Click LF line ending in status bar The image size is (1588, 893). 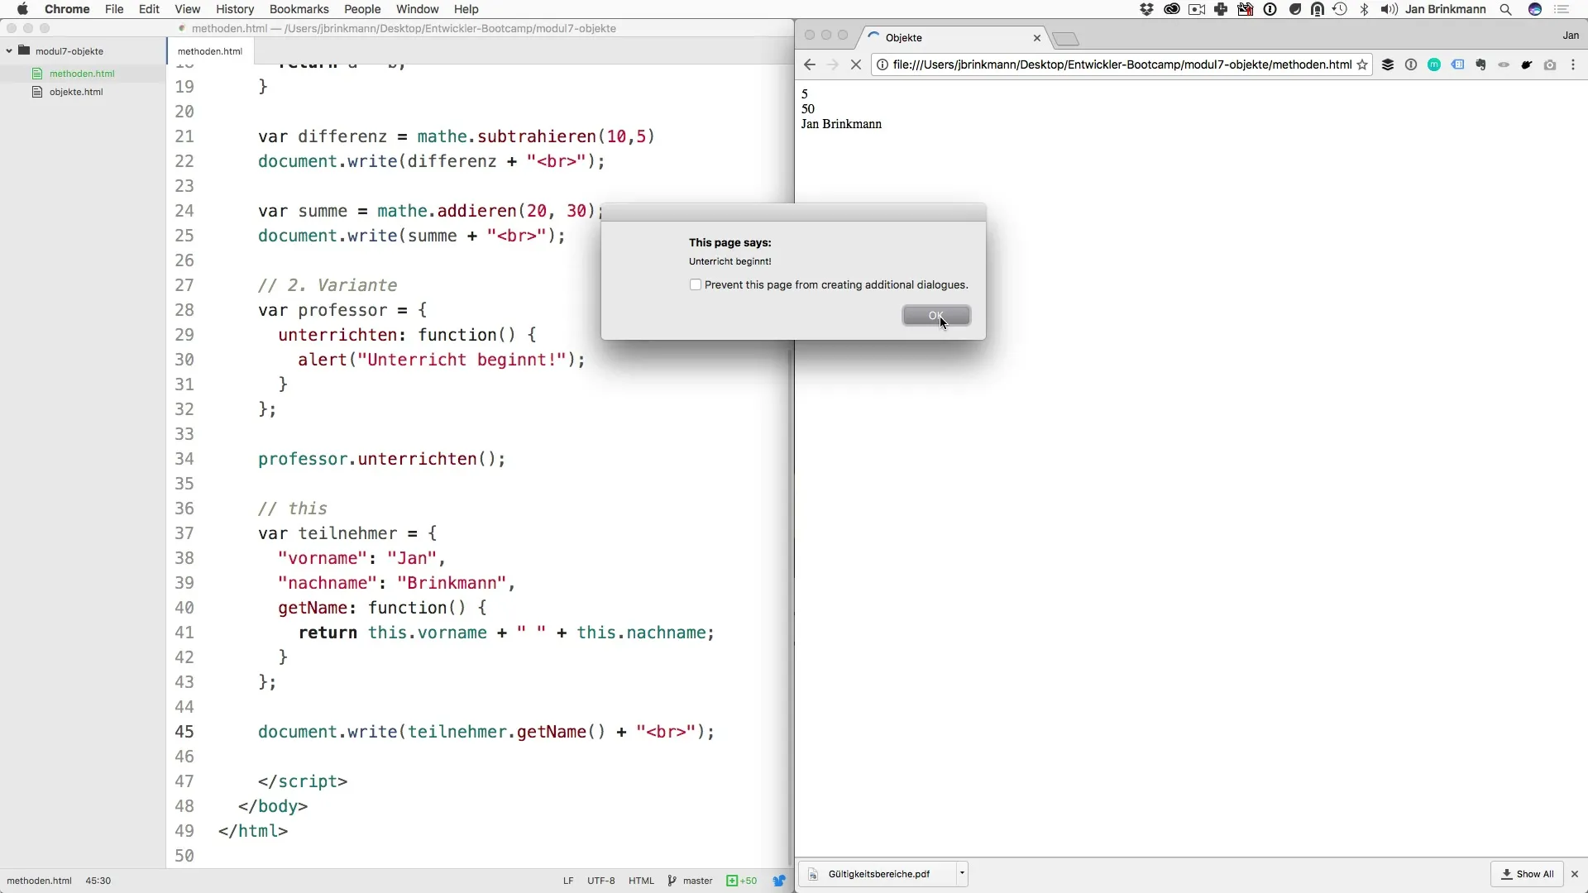coord(568,881)
